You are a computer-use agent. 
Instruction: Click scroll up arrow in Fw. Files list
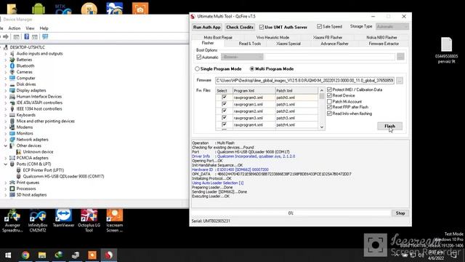tap(322, 90)
